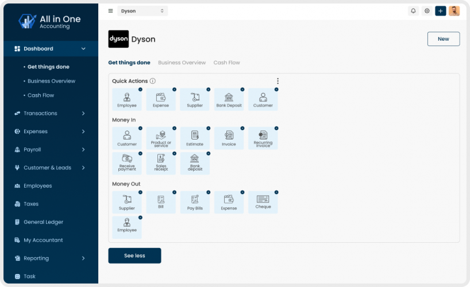Screen dimensions: 470x287
Task: Open the Receive payment tile
Action: click(127, 163)
